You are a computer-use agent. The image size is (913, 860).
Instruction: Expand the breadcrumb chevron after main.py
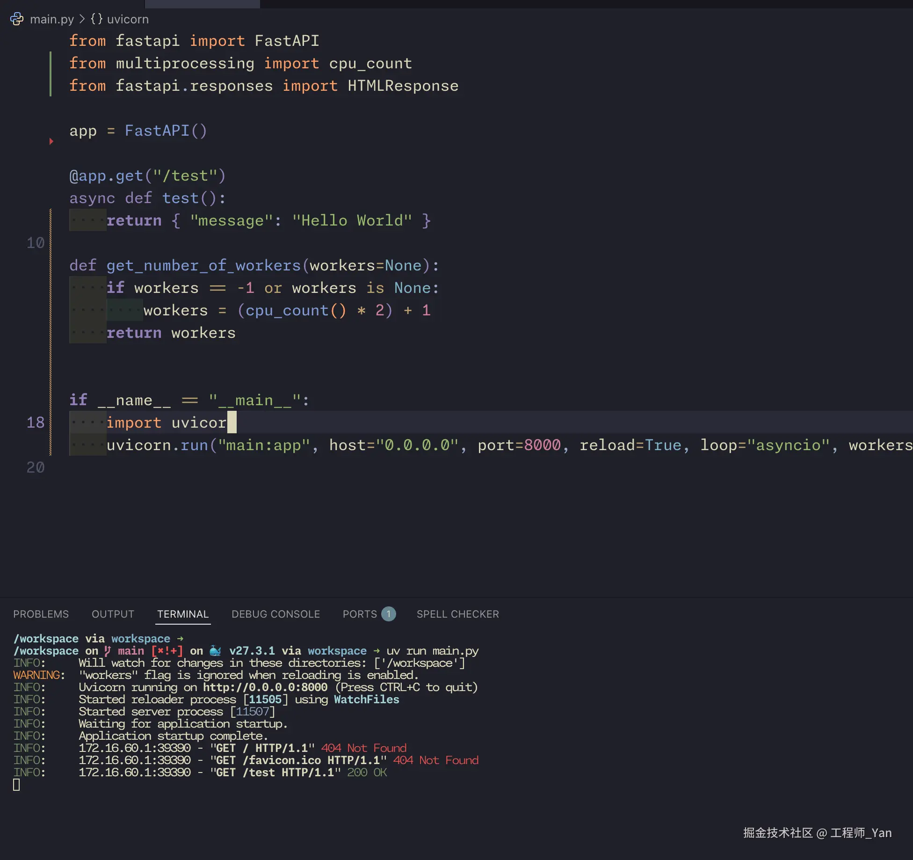[x=82, y=19]
